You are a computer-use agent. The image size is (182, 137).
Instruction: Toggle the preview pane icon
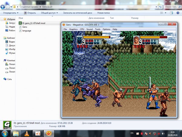point(171,13)
